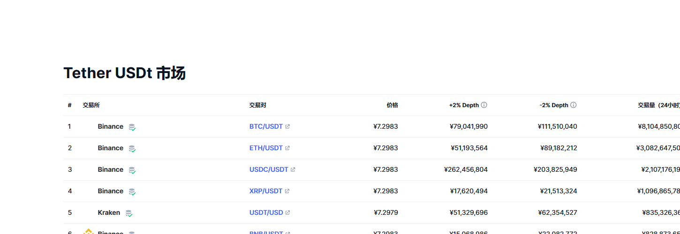
Task: Click the external link icon after USDT/USD
Action: [287, 213]
